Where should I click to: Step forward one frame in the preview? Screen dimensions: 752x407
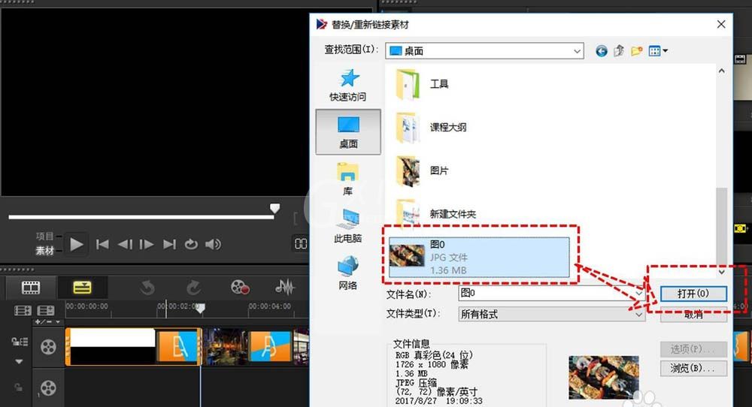click(147, 244)
